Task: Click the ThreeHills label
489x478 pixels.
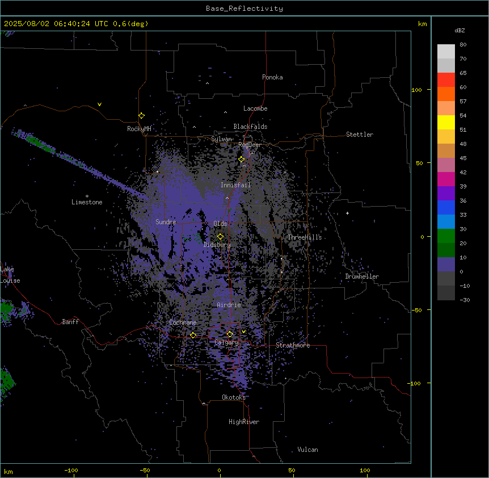Action: pyautogui.click(x=305, y=237)
